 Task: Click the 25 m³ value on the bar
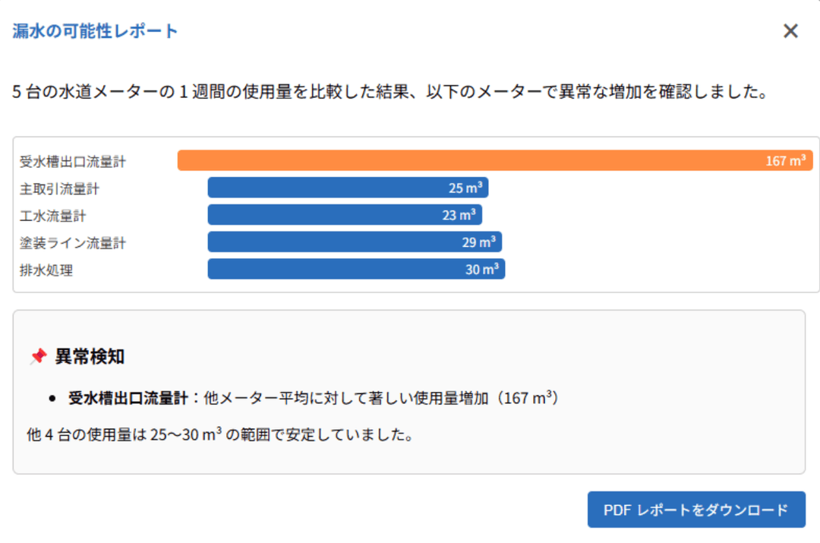[463, 188]
